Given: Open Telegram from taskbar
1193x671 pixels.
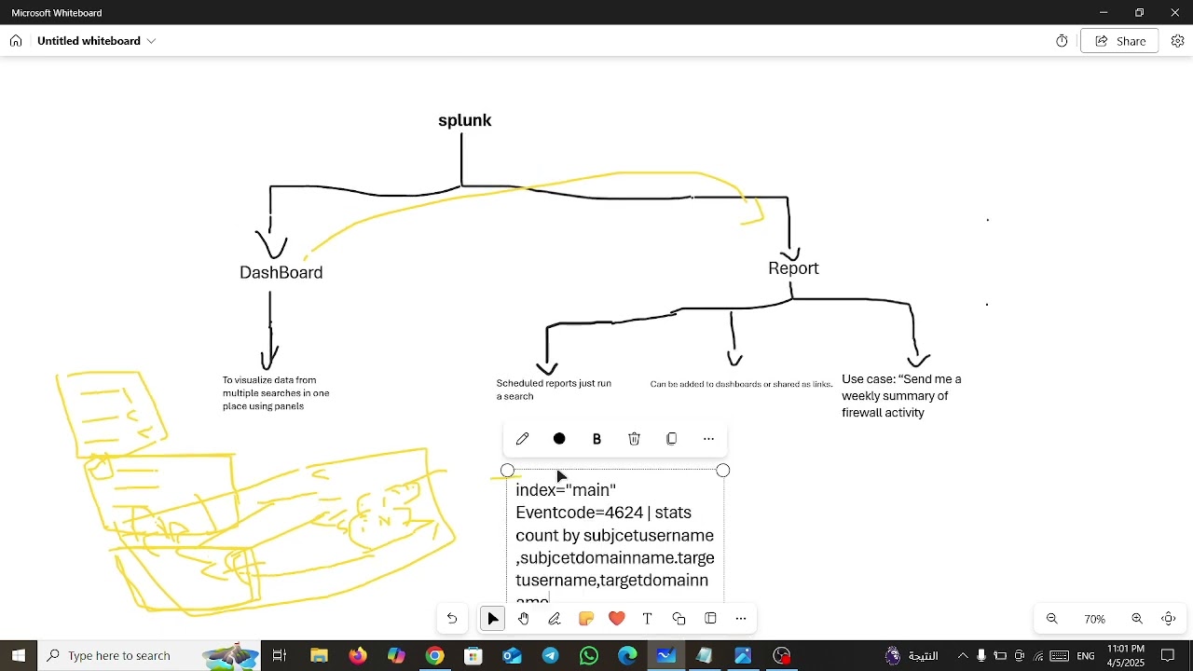Looking at the screenshot, I should (x=551, y=656).
